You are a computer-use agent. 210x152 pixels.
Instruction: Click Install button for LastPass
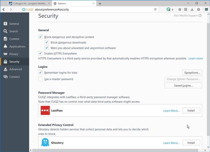[191, 111]
